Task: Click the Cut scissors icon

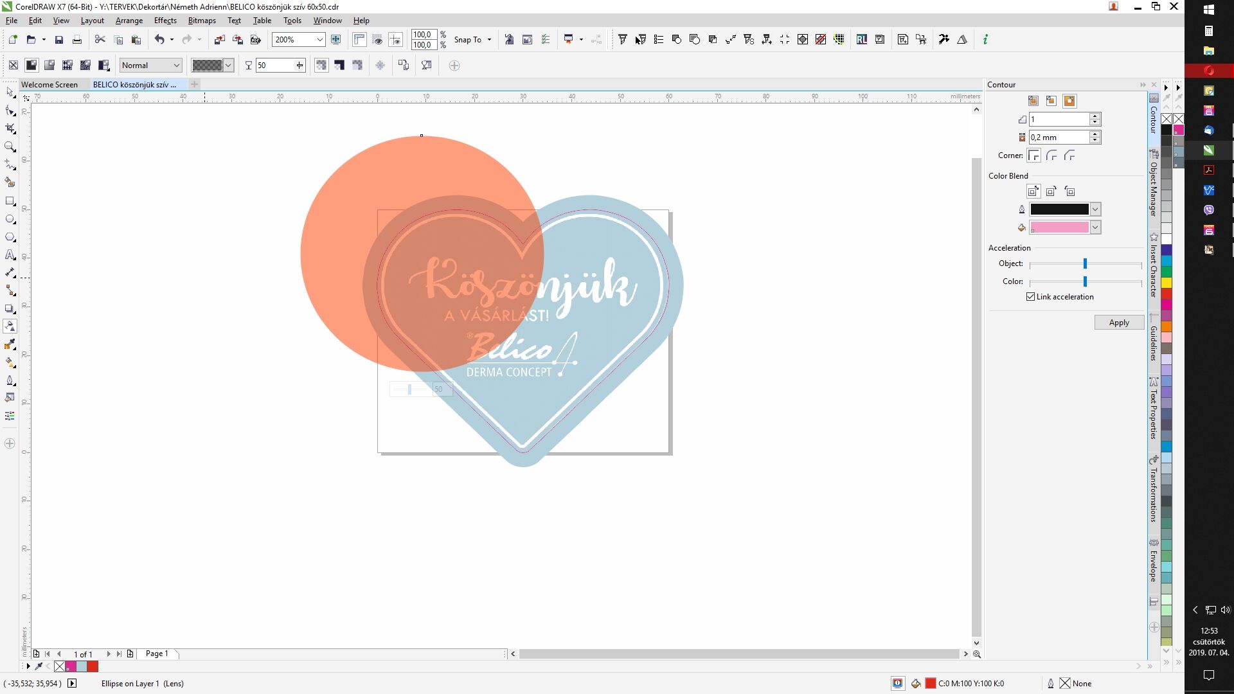Action: tap(100, 40)
